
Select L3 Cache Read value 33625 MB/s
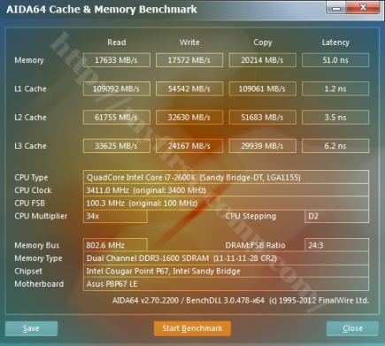coord(117,146)
